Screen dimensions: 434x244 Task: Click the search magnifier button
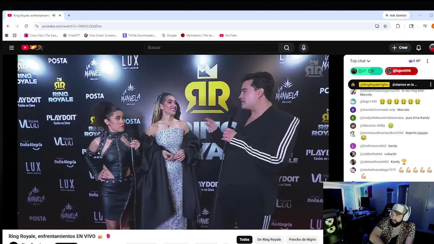click(287, 48)
